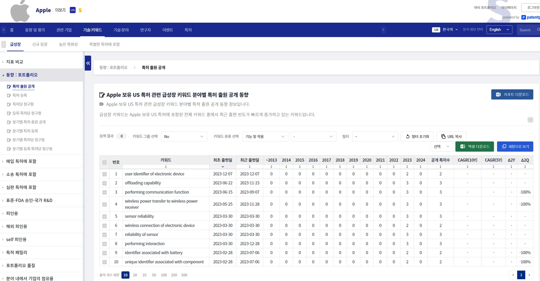The image size is (540, 281).
Task: Sort table by Δ2Q column
Action: pyautogui.click(x=525, y=167)
